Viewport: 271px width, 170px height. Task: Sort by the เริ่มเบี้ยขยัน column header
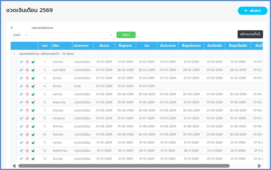(215, 46)
